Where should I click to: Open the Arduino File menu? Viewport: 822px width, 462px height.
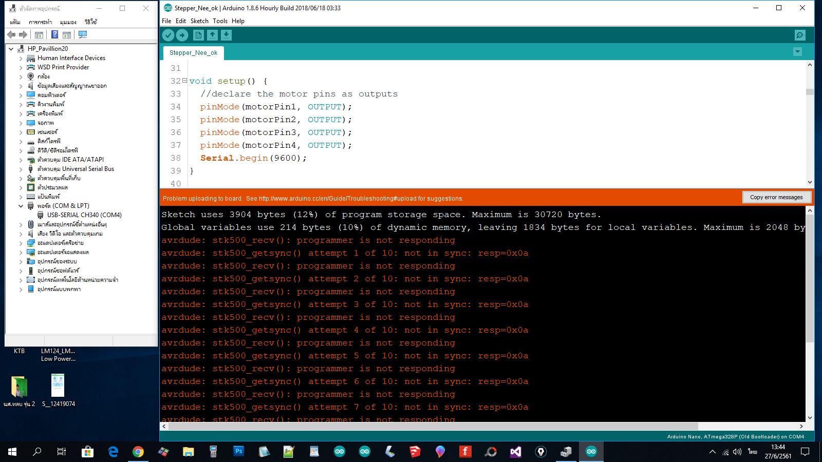[x=166, y=21]
